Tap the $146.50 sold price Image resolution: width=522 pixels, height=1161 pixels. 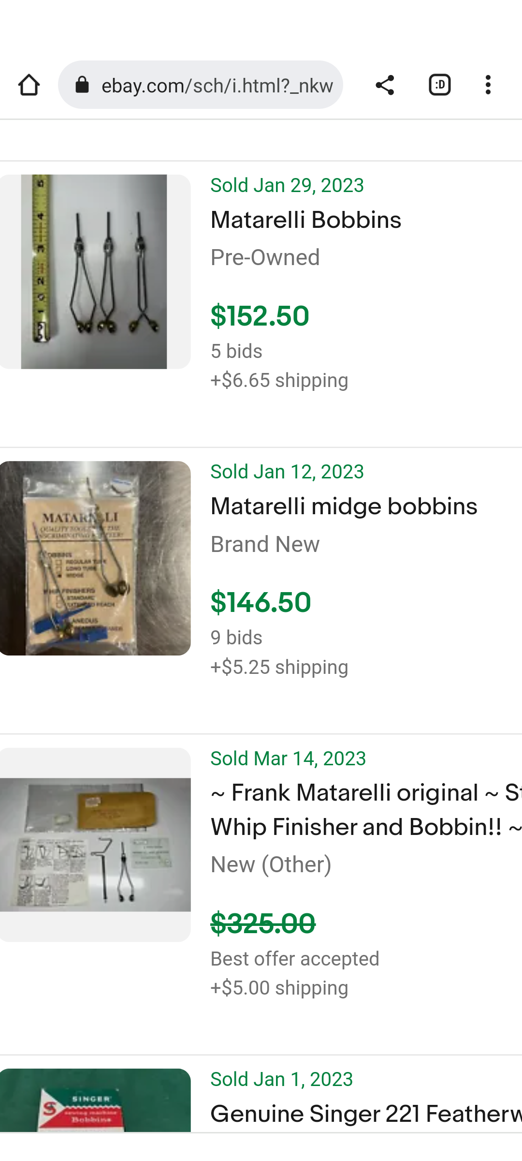click(x=261, y=602)
